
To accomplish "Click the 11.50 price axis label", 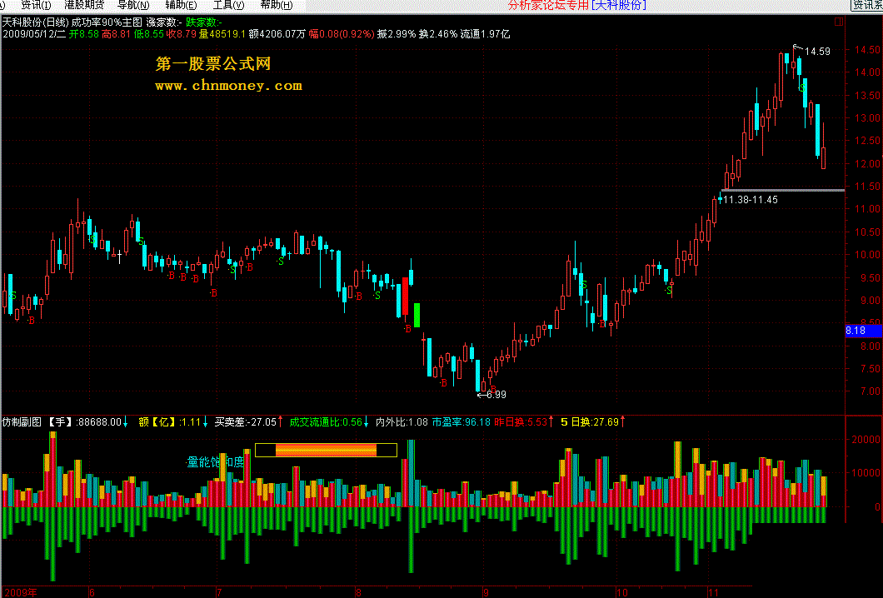I will pos(867,187).
